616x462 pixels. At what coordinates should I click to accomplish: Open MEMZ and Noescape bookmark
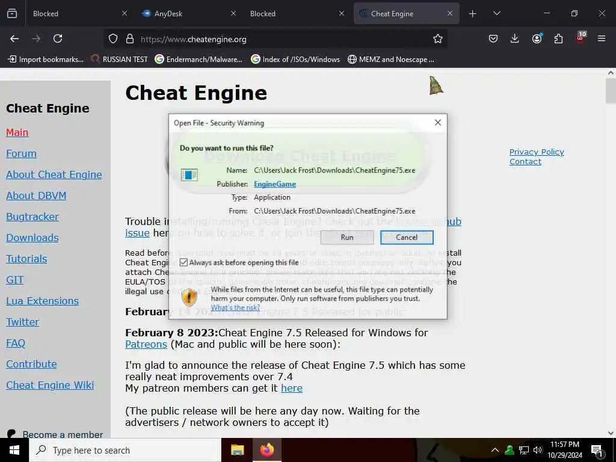pos(391,60)
